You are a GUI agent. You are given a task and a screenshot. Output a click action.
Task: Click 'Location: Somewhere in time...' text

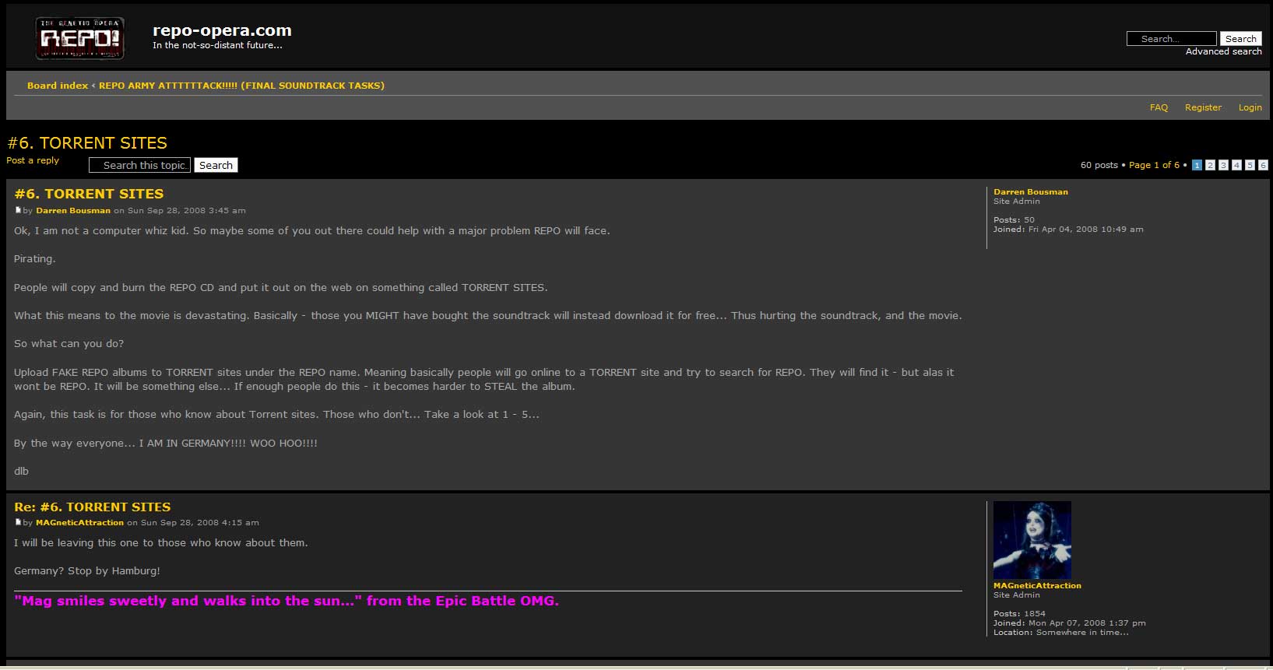pos(1060,633)
